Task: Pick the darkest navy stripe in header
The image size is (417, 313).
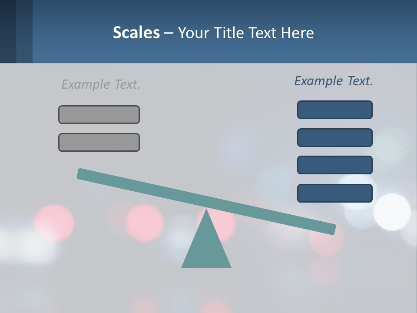Action: pyautogui.click(x=8, y=31)
